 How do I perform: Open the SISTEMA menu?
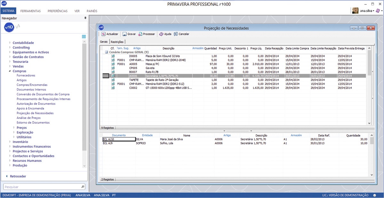(8, 11)
